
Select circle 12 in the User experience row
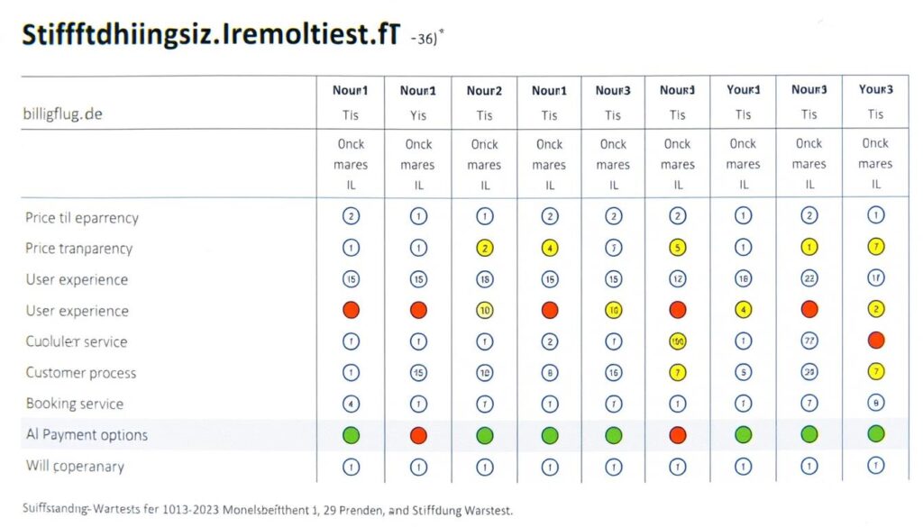pos(678,279)
